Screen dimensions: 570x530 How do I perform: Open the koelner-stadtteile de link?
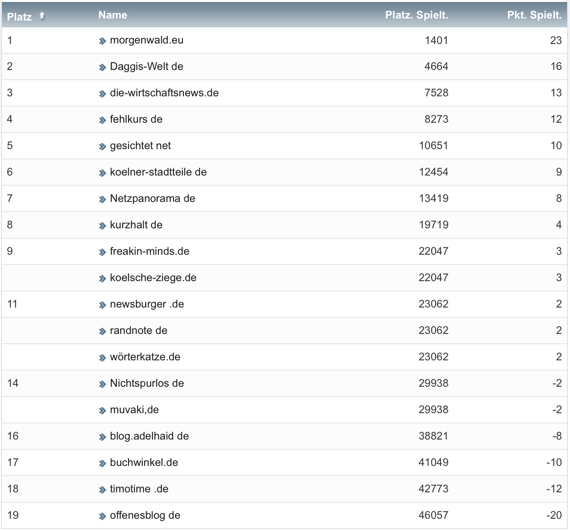click(x=158, y=172)
